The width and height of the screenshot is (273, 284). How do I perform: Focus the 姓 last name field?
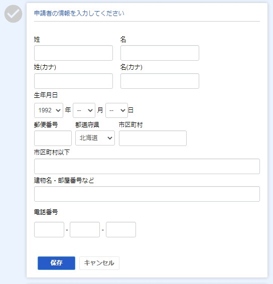pyautogui.click(x=73, y=53)
